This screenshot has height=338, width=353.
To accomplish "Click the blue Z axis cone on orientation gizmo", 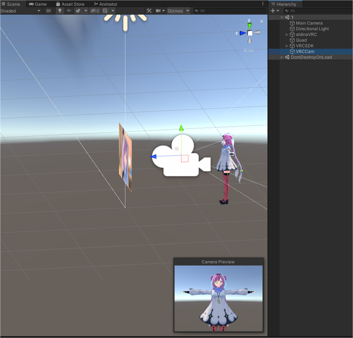I will pyautogui.click(x=243, y=33).
